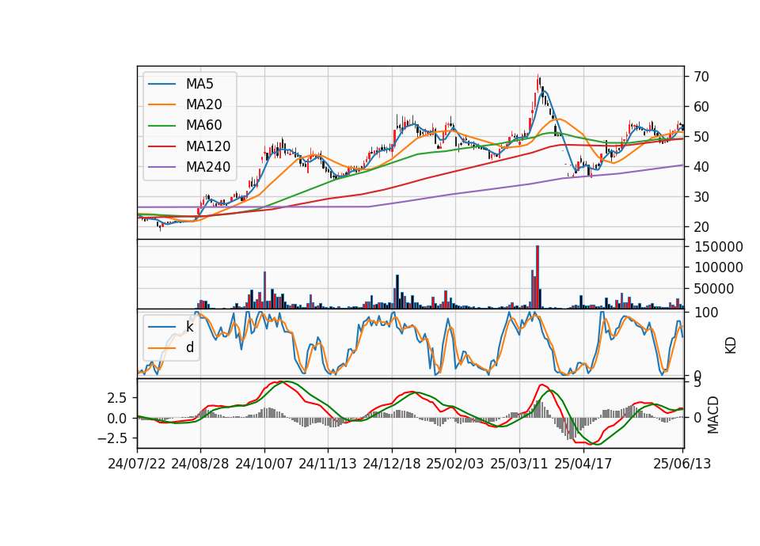Click the MA20 legend label
This screenshot has width=760, height=546.
point(204,104)
